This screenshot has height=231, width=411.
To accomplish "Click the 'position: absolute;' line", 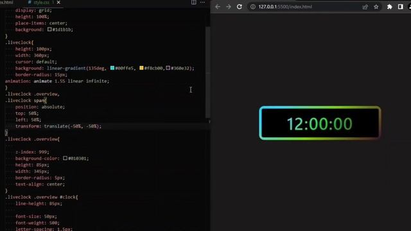I will coord(40,107).
